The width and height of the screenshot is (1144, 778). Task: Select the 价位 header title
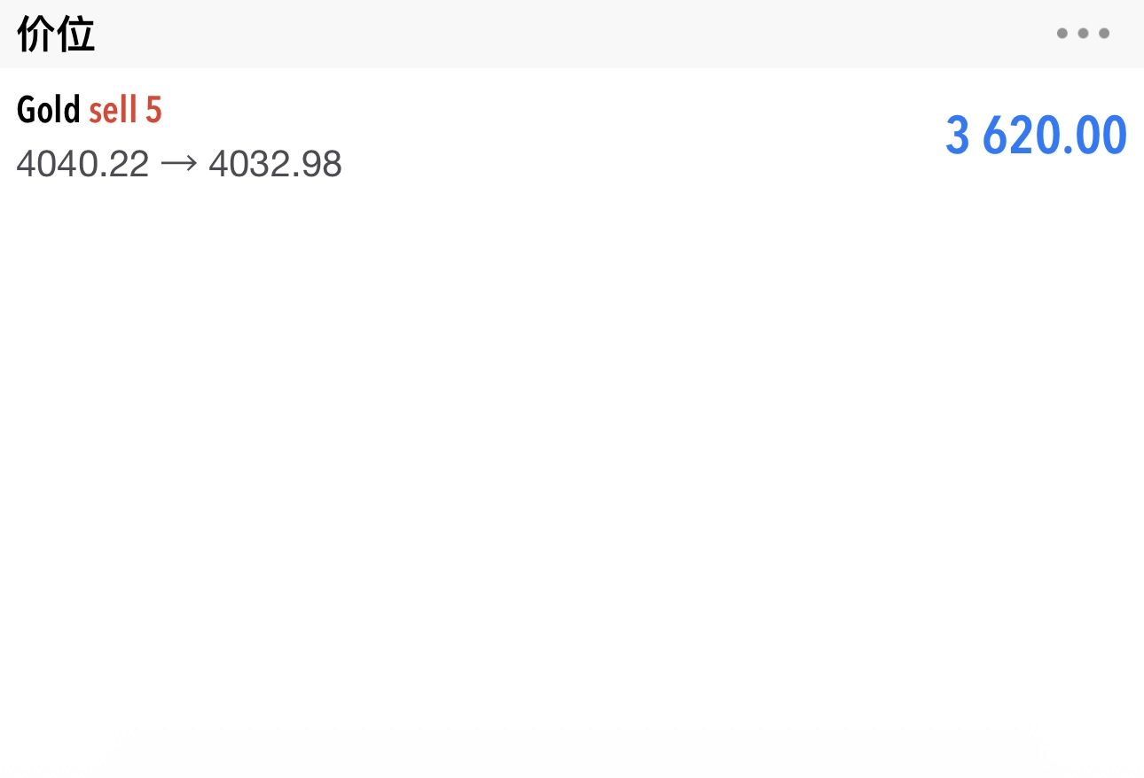click(x=56, y=35)
